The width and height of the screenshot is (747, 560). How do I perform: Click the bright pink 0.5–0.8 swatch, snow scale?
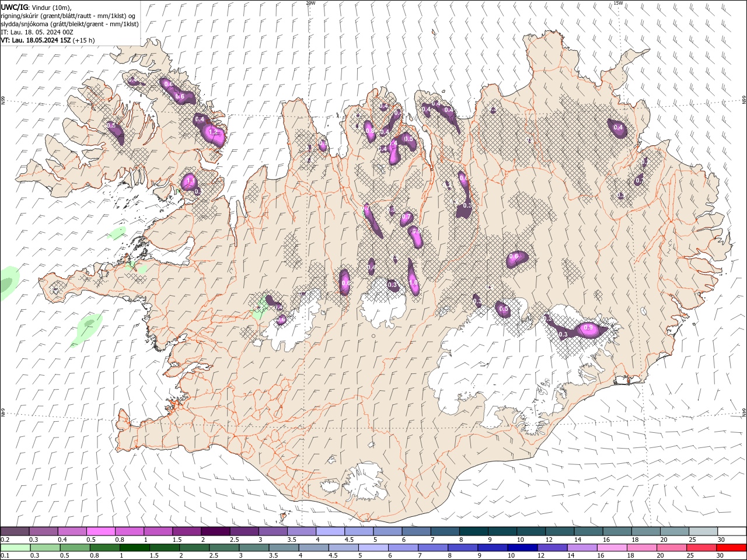(101, 531)
